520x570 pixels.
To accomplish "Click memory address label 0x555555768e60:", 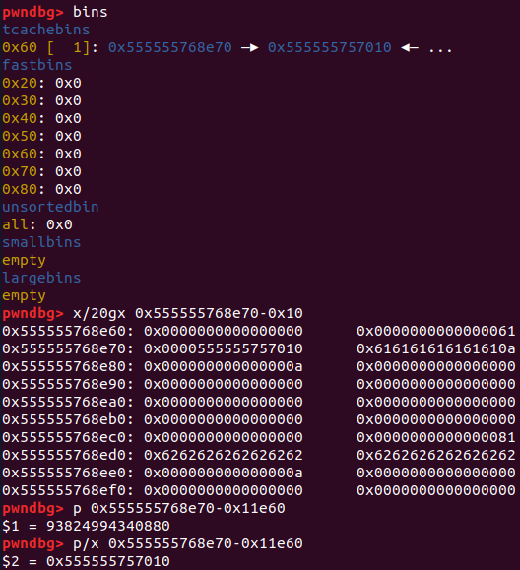I will 68,331.
